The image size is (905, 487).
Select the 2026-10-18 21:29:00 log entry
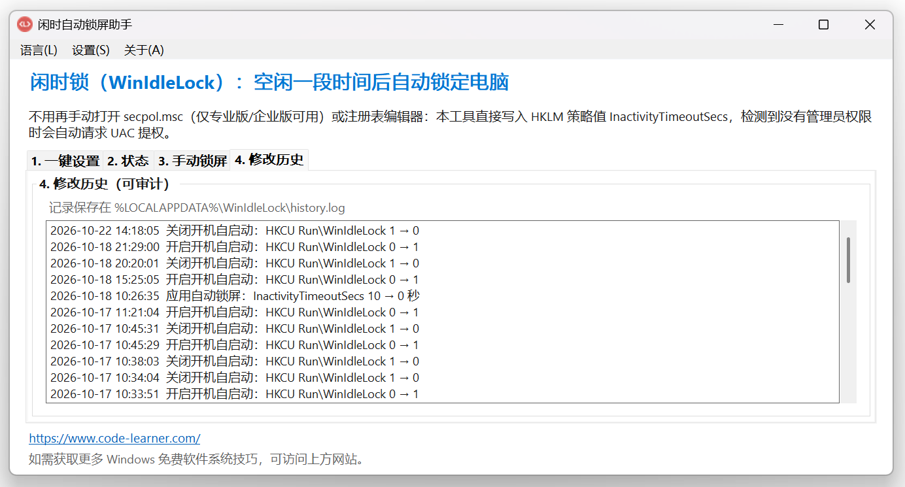pyautogui.click(x=443, y=247)
